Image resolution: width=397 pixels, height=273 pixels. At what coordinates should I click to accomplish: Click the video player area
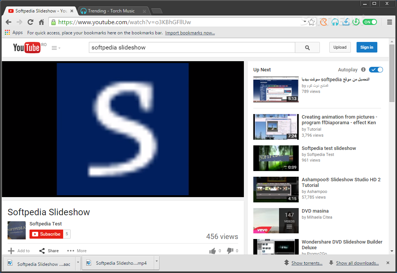[x=123, y=129]
